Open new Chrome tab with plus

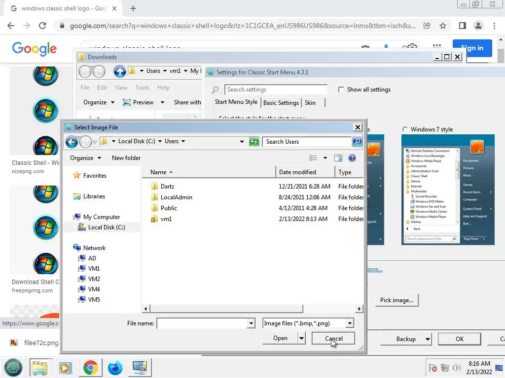click(x=133, y=9)
